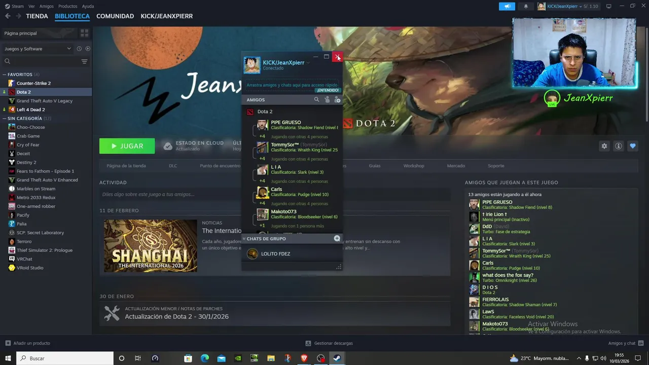Viewport: 649px width, 365px height.
Task: Go to TIENDA tab
Action: point(37,16)
